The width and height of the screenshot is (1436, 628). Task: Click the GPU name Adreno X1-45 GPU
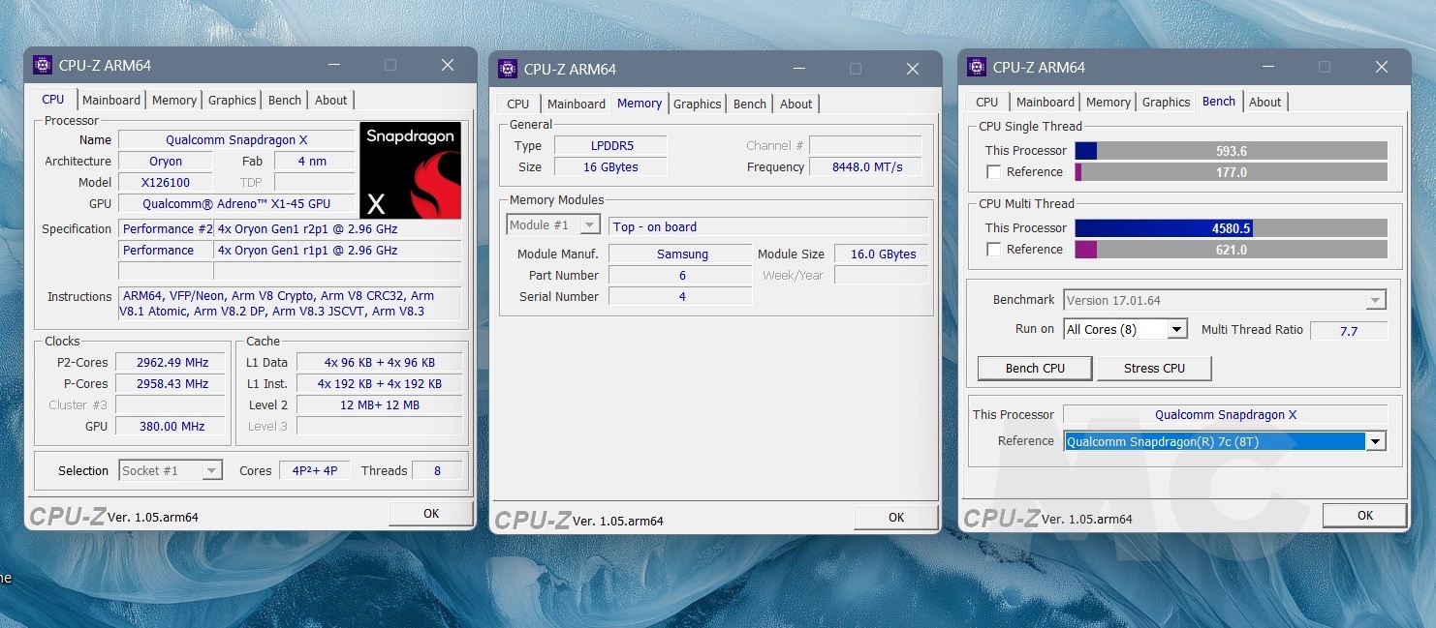236,203
